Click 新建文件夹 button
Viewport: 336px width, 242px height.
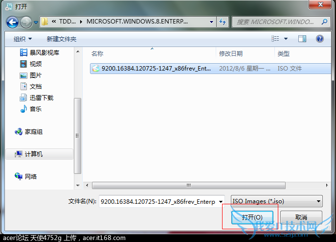point(62,39)
